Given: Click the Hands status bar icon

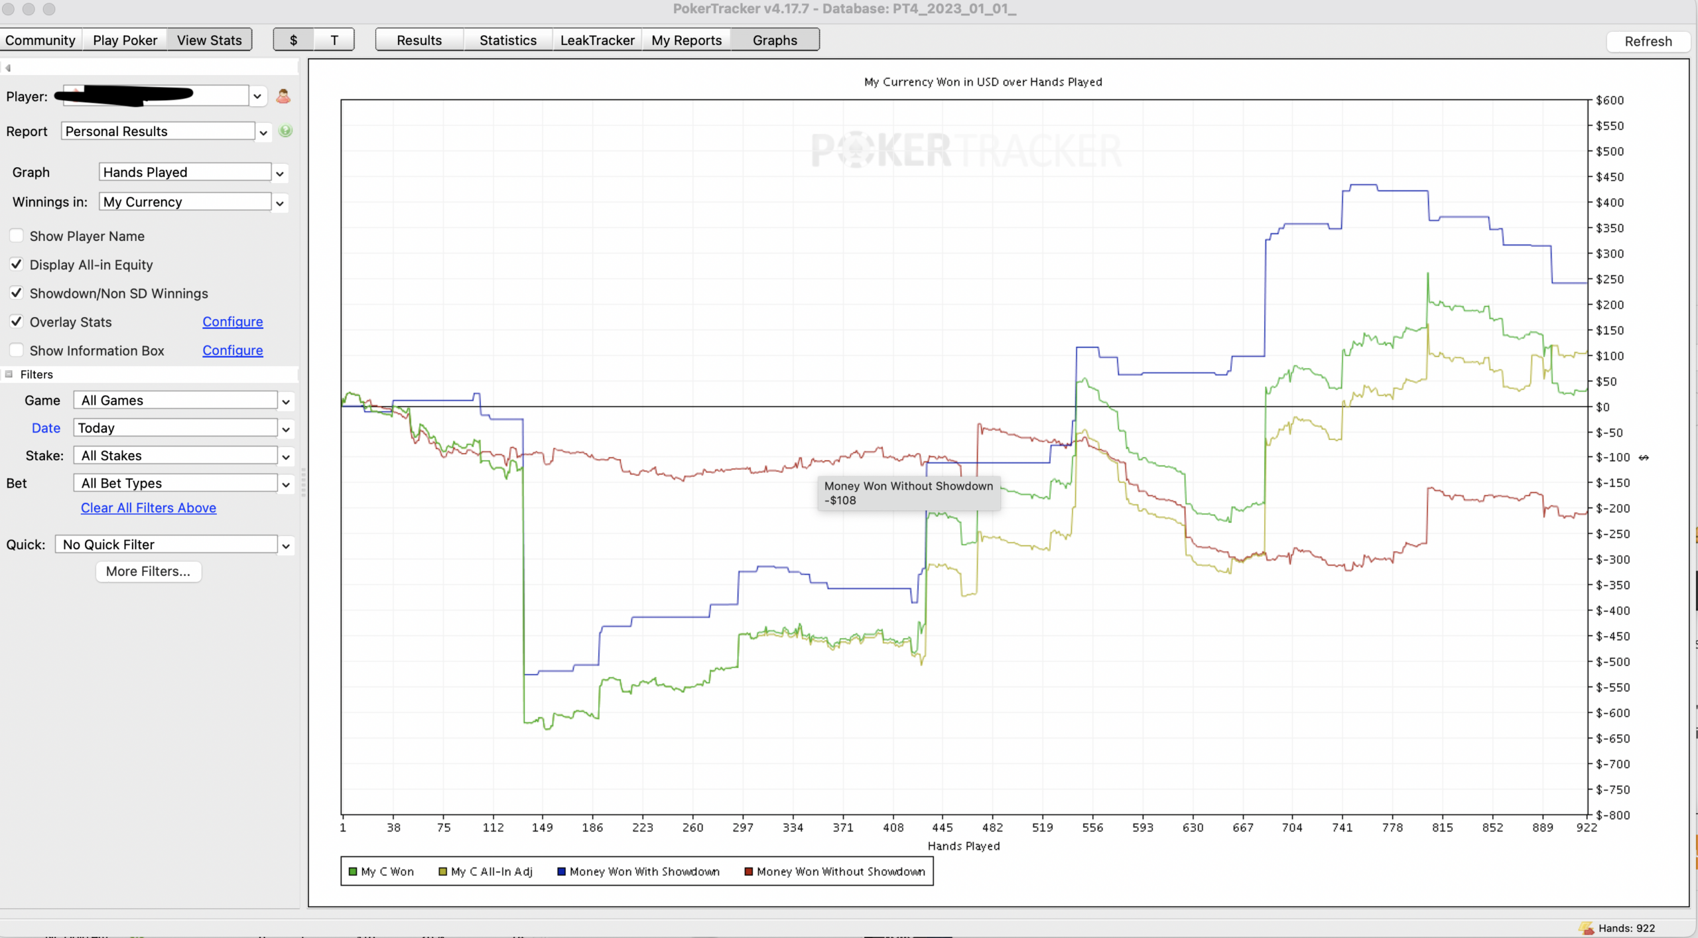Looking at the screenshot, I should click(x=1587, y=928).
